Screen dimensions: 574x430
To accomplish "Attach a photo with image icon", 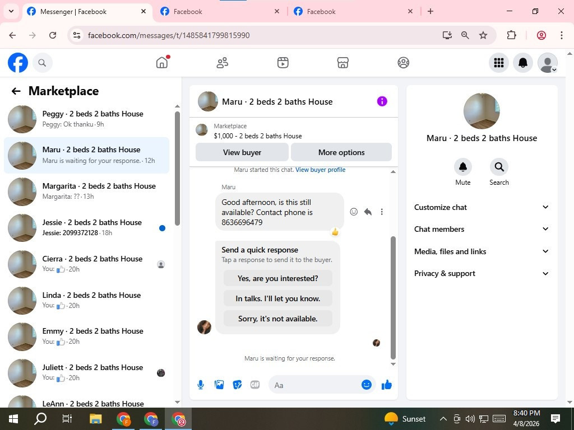I will 219,385.
